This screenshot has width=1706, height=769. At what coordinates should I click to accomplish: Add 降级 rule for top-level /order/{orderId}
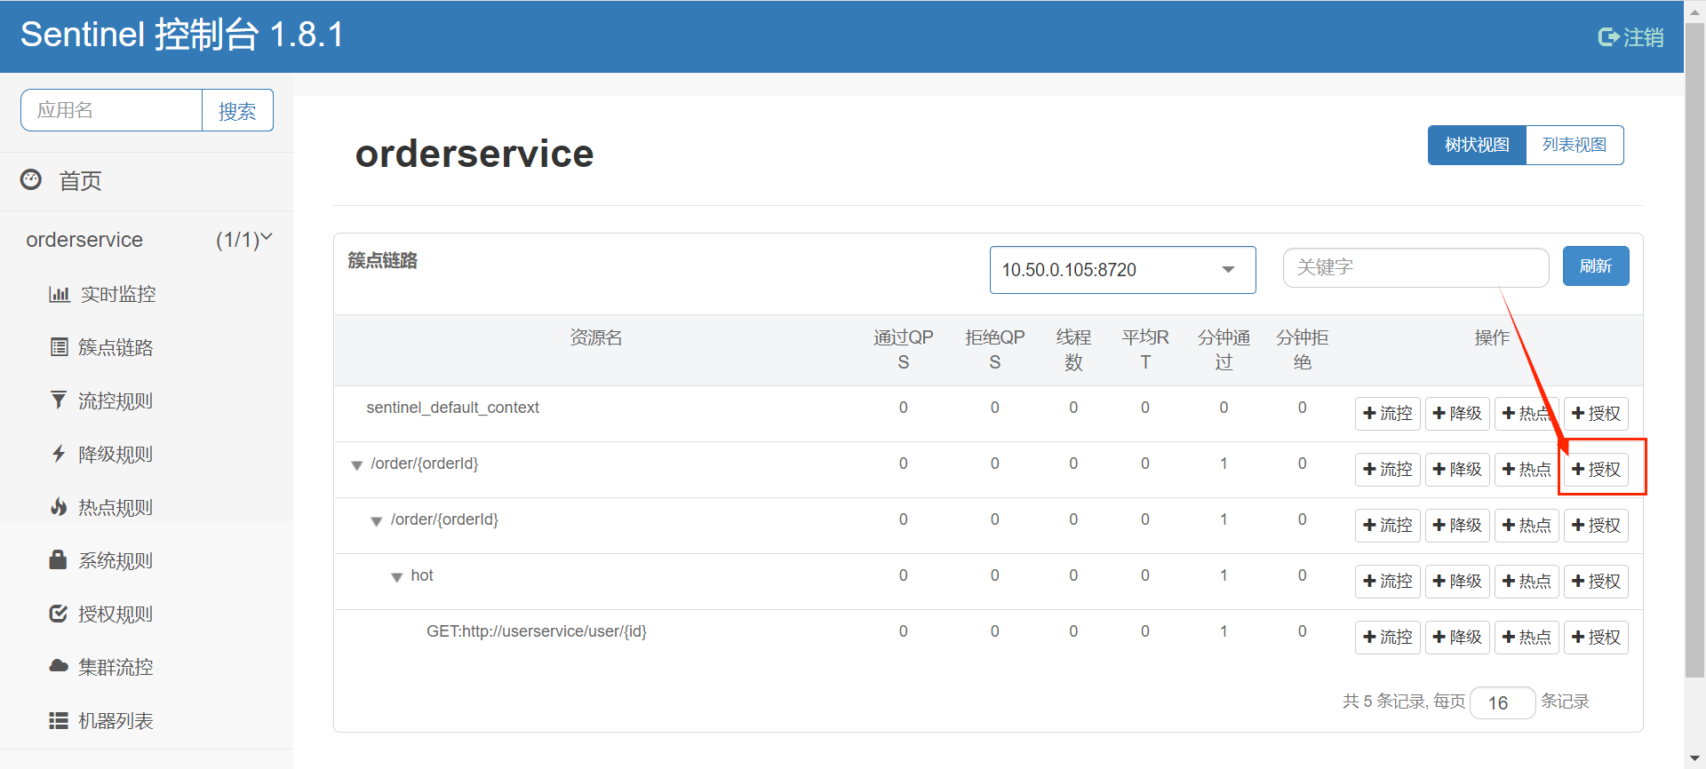1457,469
